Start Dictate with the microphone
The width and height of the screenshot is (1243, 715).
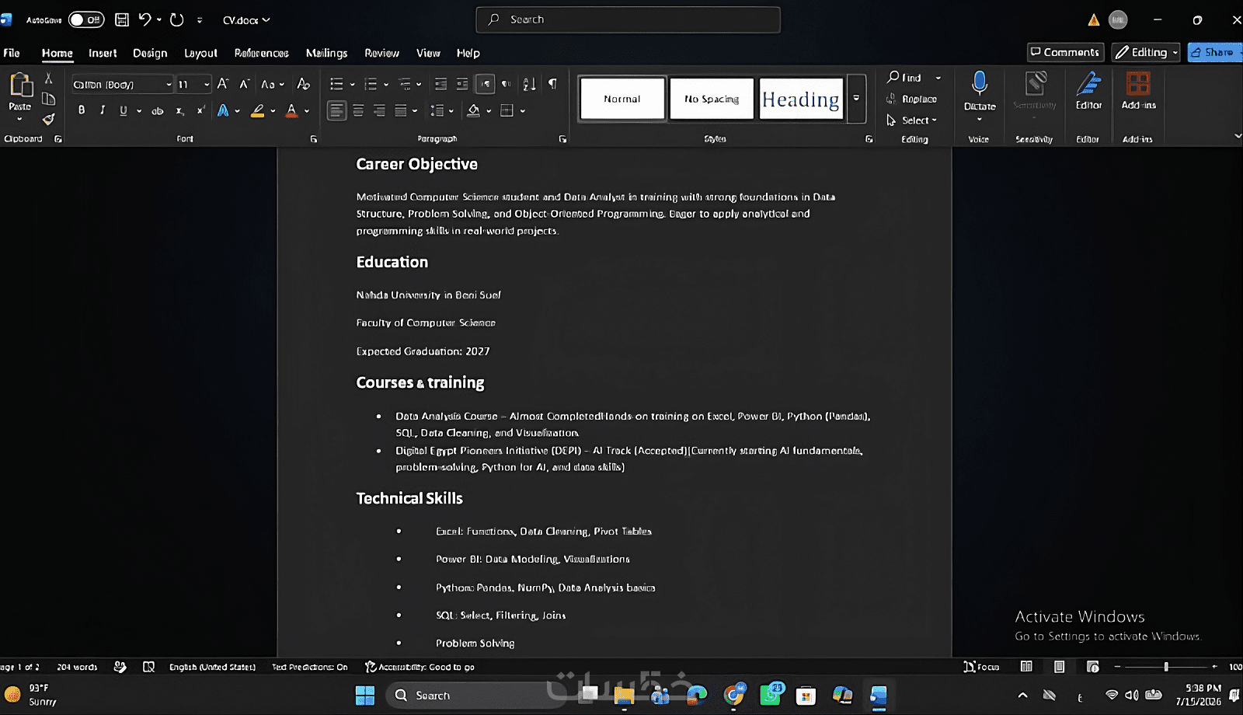(980, 84)
